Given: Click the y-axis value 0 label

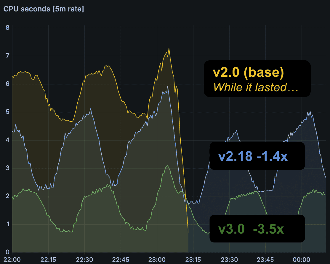Looking at the screenshot, I should 7,252.
